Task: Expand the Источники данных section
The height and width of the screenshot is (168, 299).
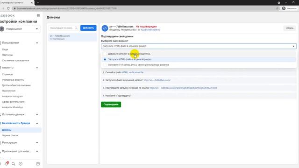Action: (37, 114)
